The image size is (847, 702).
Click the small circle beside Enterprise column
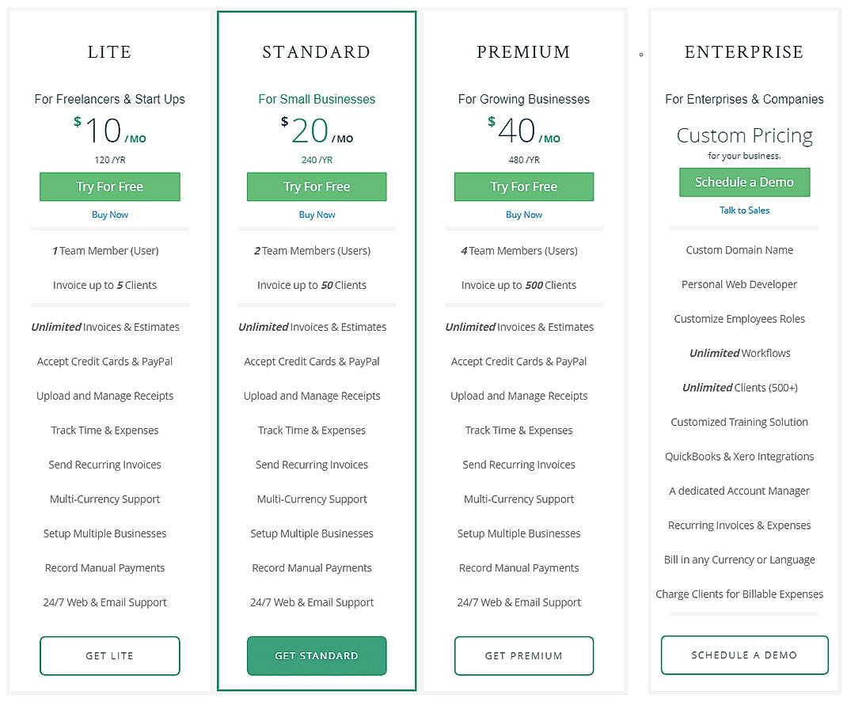tap(640, 54)
